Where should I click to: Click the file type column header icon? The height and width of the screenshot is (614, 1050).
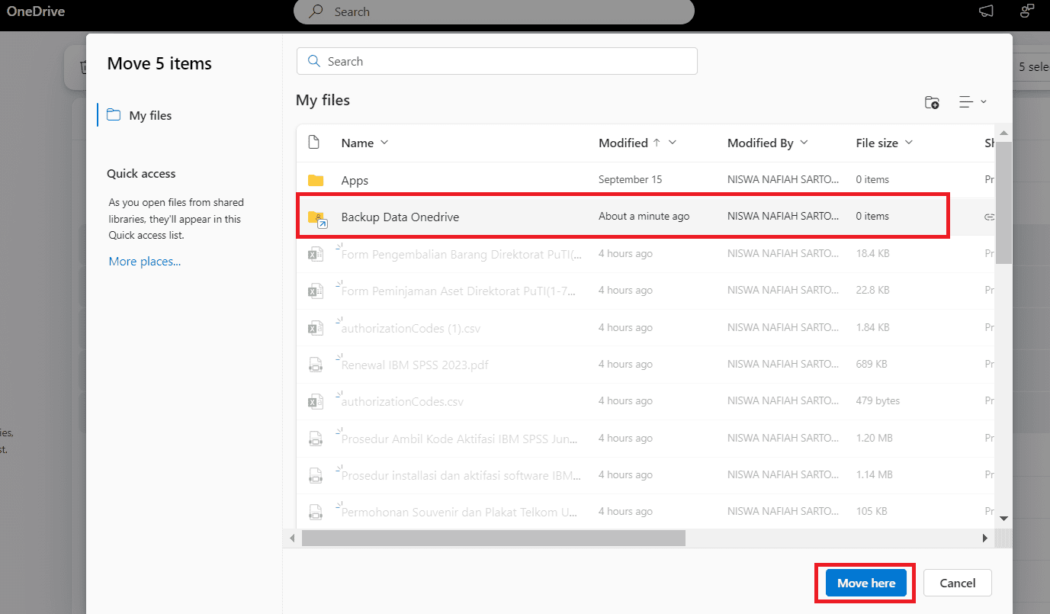313,142
